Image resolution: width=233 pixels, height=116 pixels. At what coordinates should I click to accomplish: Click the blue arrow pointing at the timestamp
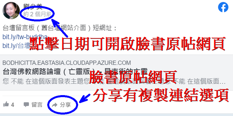(60, 28)
